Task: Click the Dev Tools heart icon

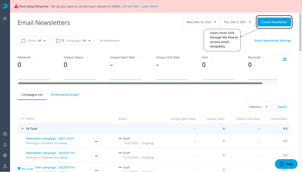Action: pyautogui.click(x=19, y=169)
